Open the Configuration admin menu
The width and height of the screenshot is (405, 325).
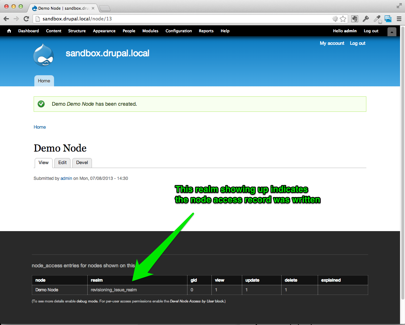coord(179,31)
